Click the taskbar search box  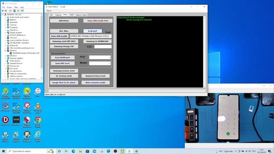pos(31,151)
